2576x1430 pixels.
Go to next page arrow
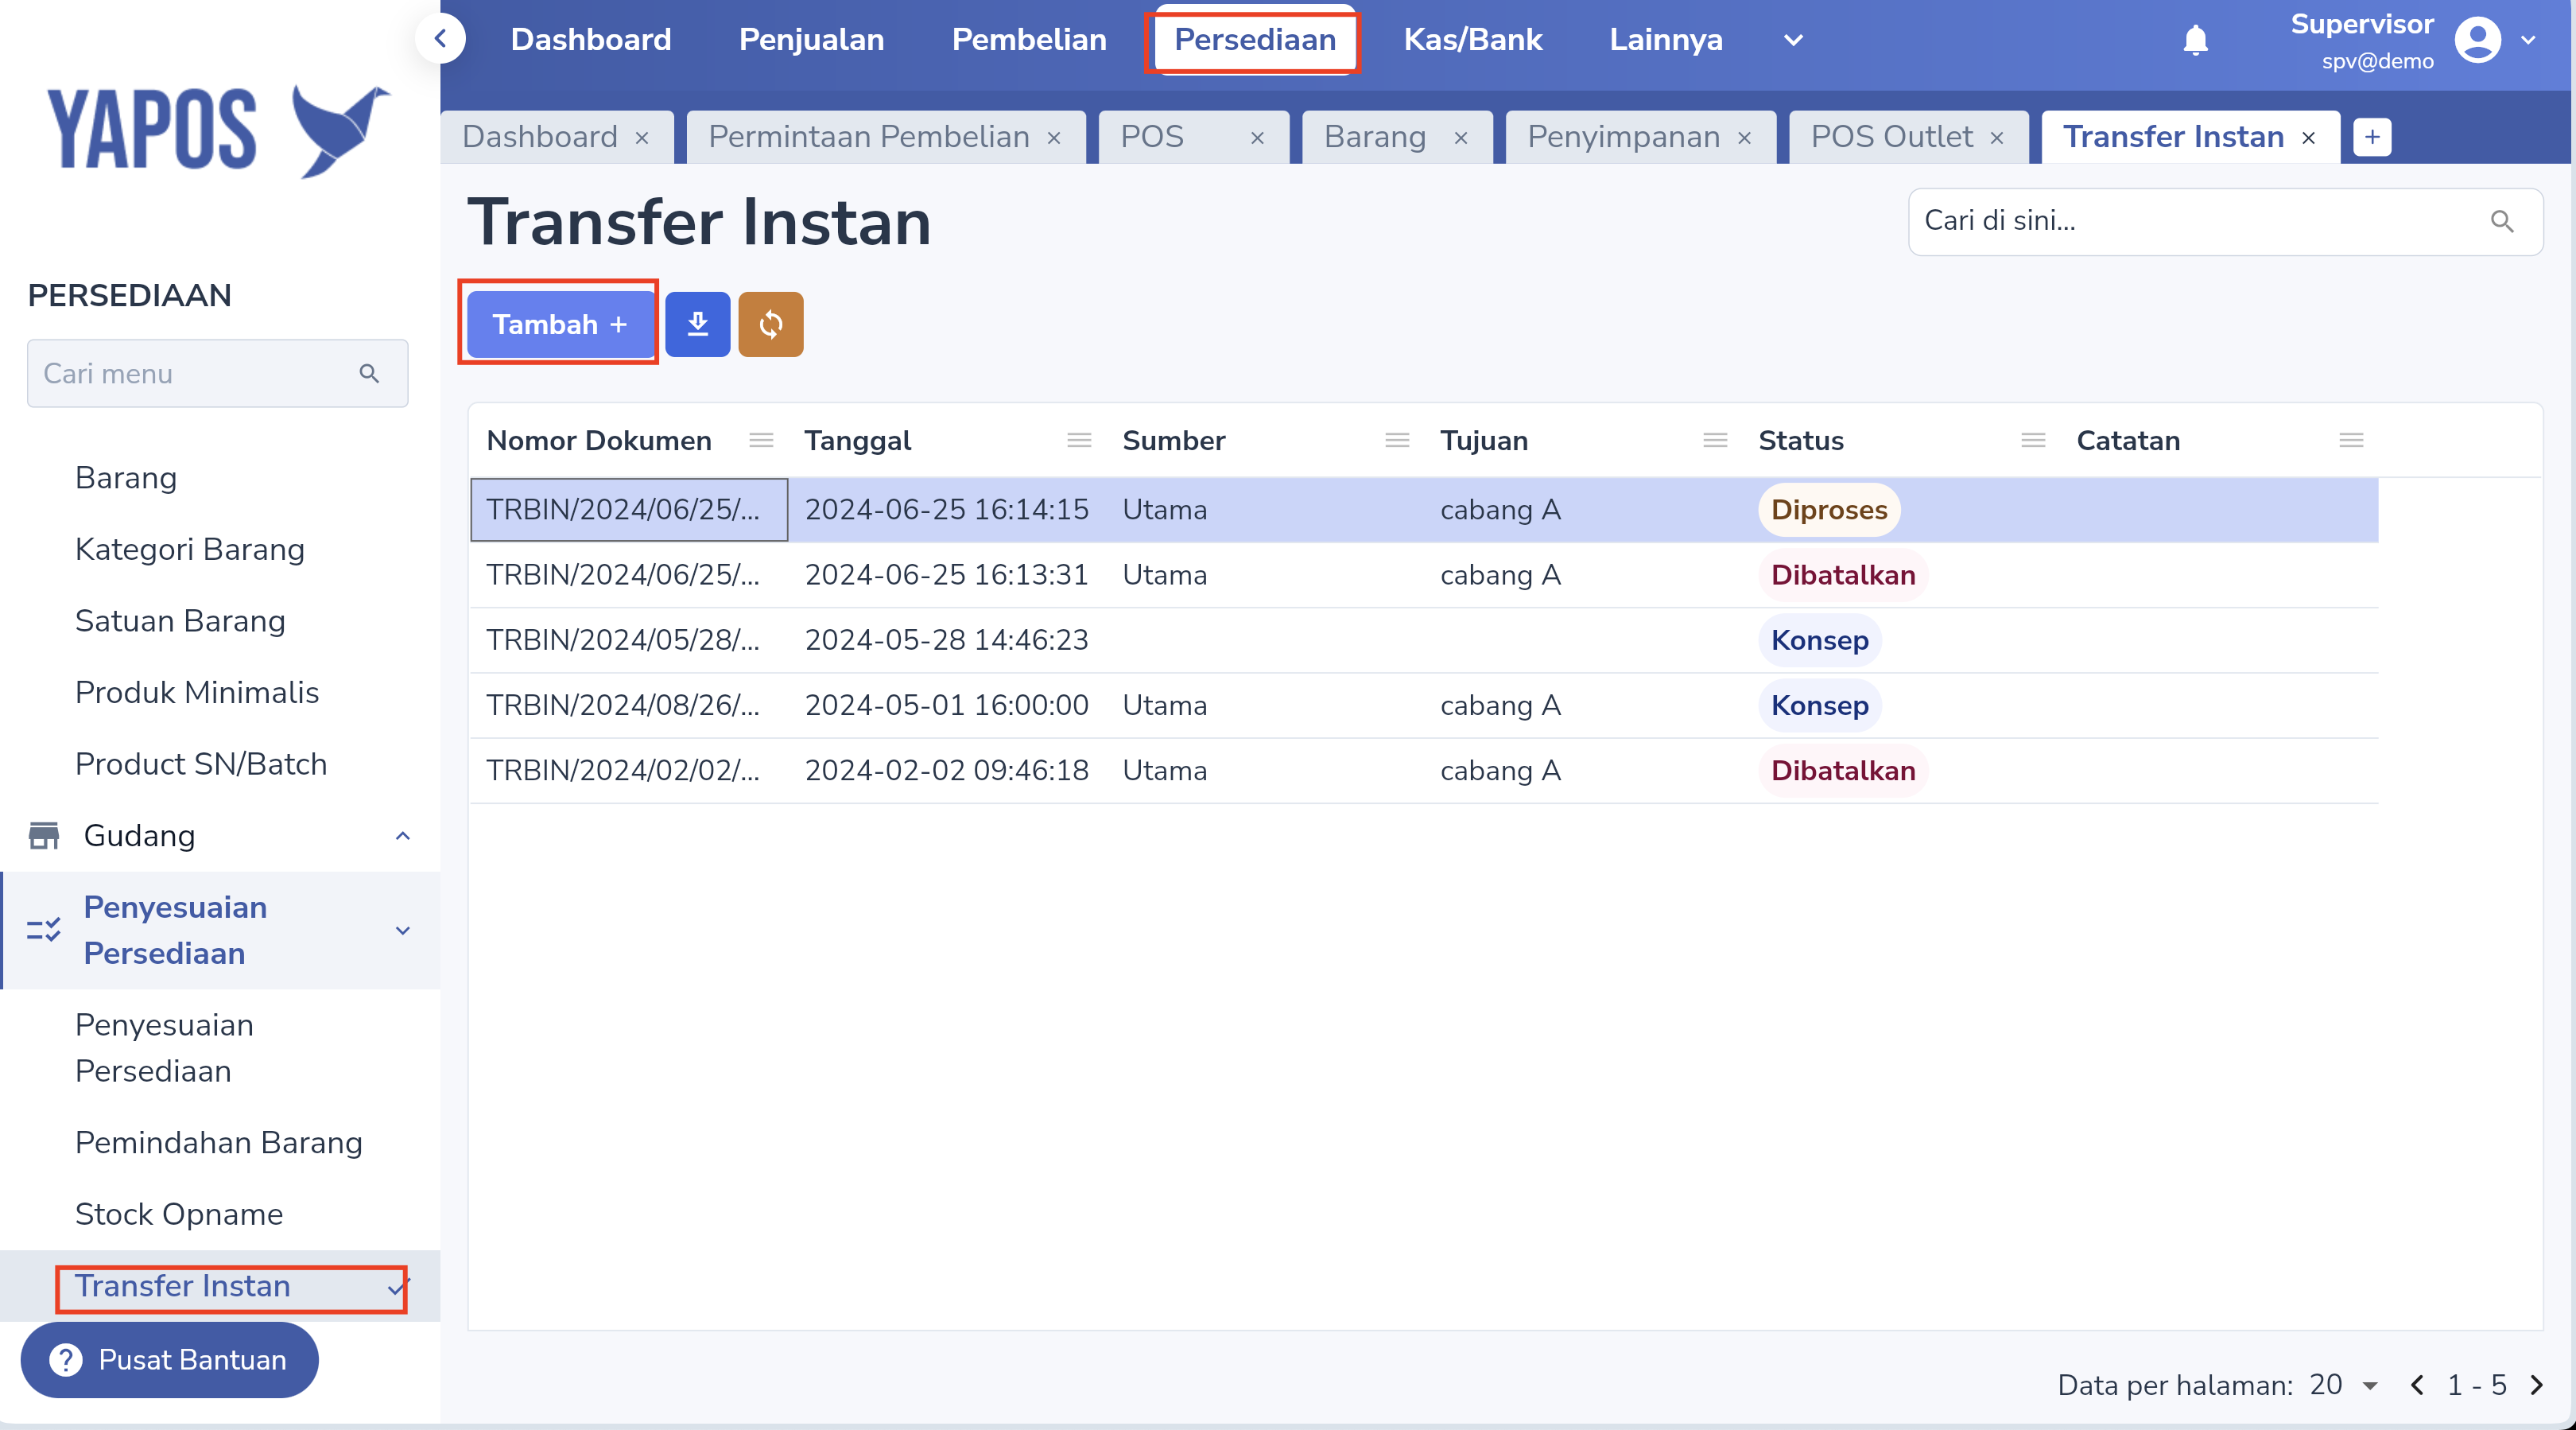[x=2536, y=1385]
